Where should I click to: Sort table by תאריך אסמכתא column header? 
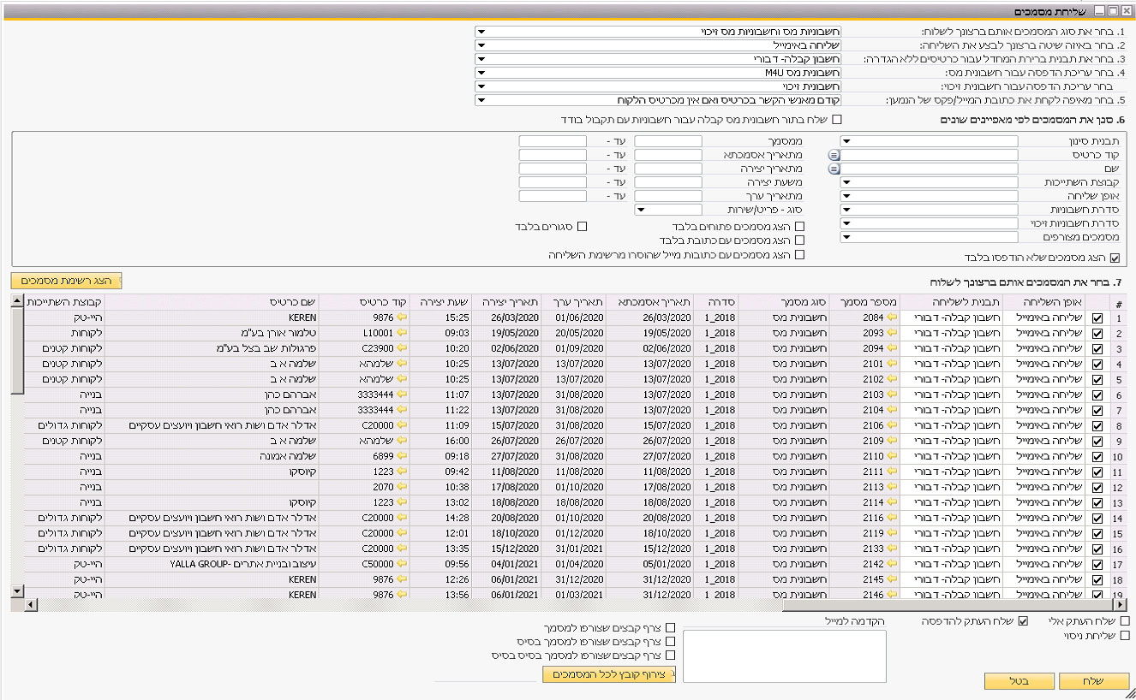(x=649, y=302)
